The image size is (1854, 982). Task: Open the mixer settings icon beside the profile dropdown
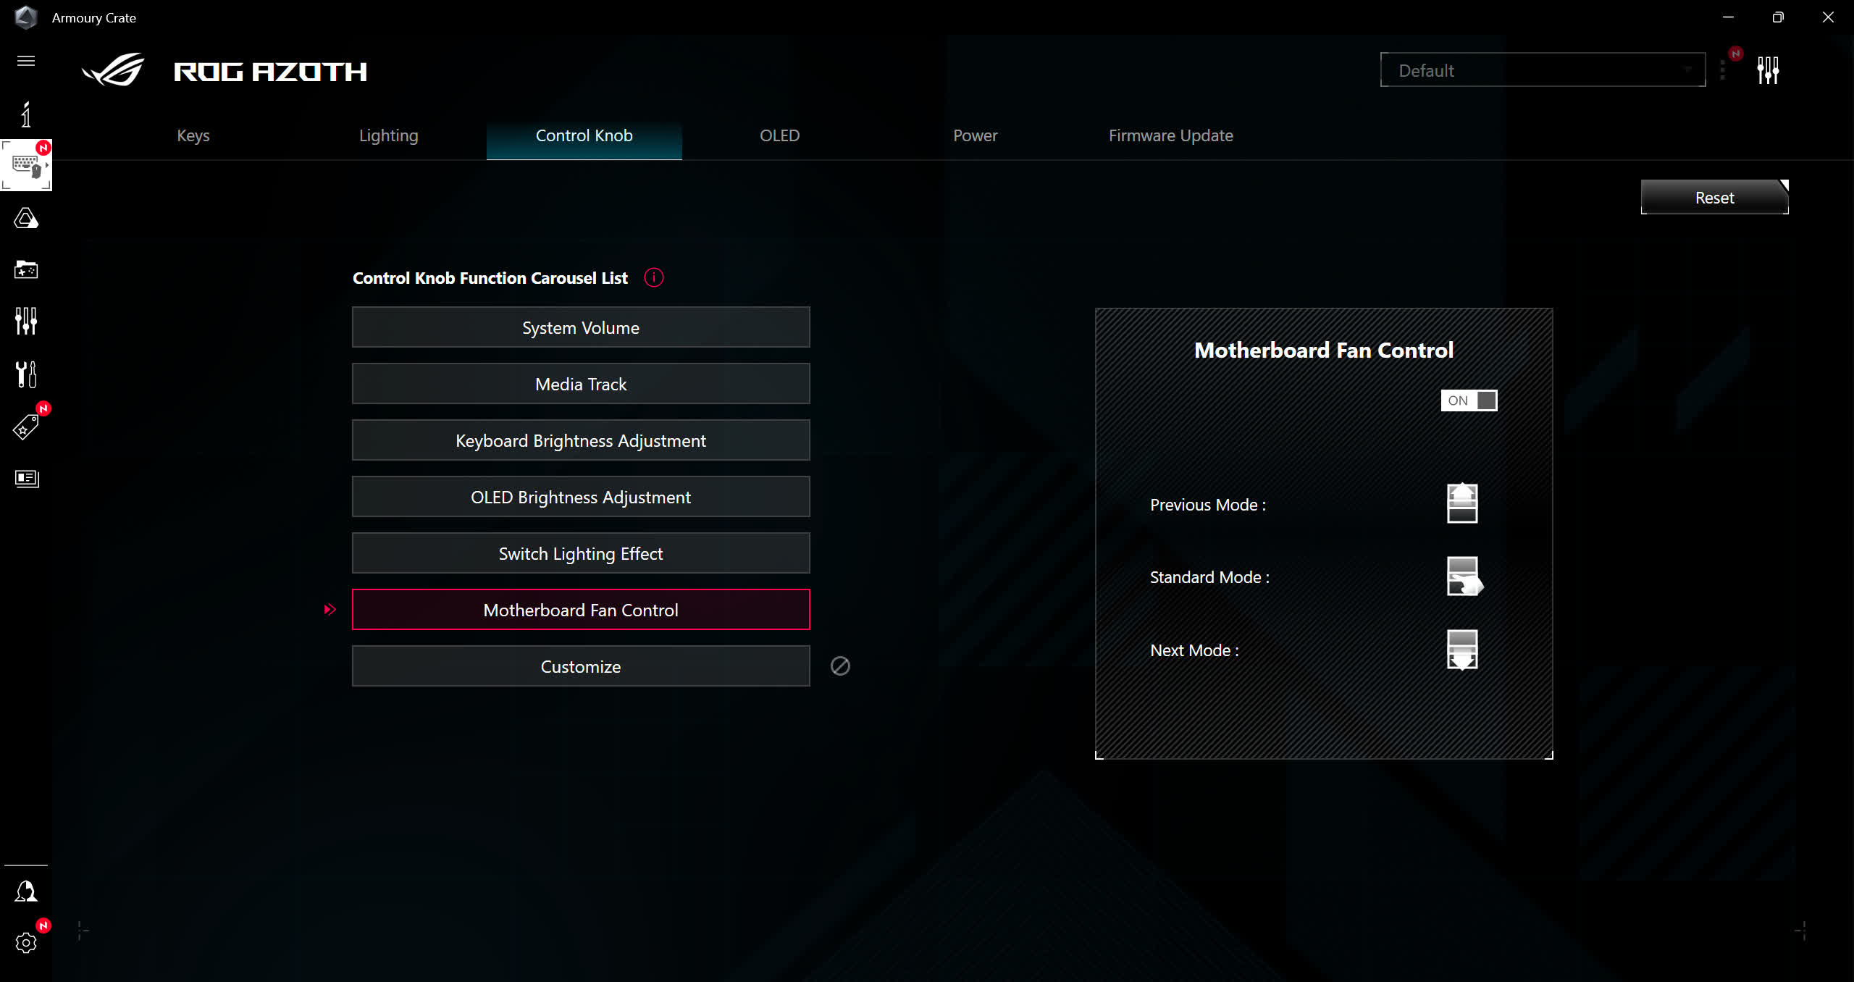click(x=1768, y=70)
